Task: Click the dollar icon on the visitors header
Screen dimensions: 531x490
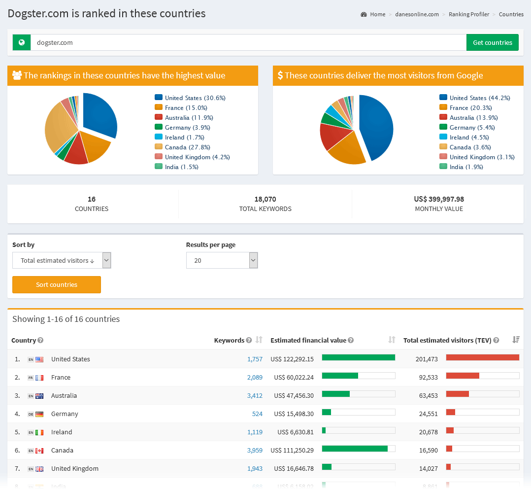Action: [x=281, y=75]
